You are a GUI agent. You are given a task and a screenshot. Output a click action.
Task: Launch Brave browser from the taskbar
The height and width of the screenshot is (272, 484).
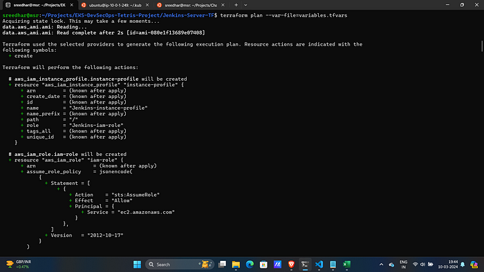[291, 264]
